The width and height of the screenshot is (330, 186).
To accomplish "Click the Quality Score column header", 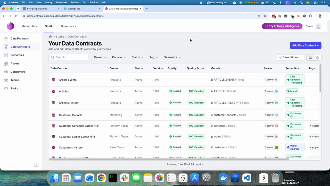I will point(195,68).
